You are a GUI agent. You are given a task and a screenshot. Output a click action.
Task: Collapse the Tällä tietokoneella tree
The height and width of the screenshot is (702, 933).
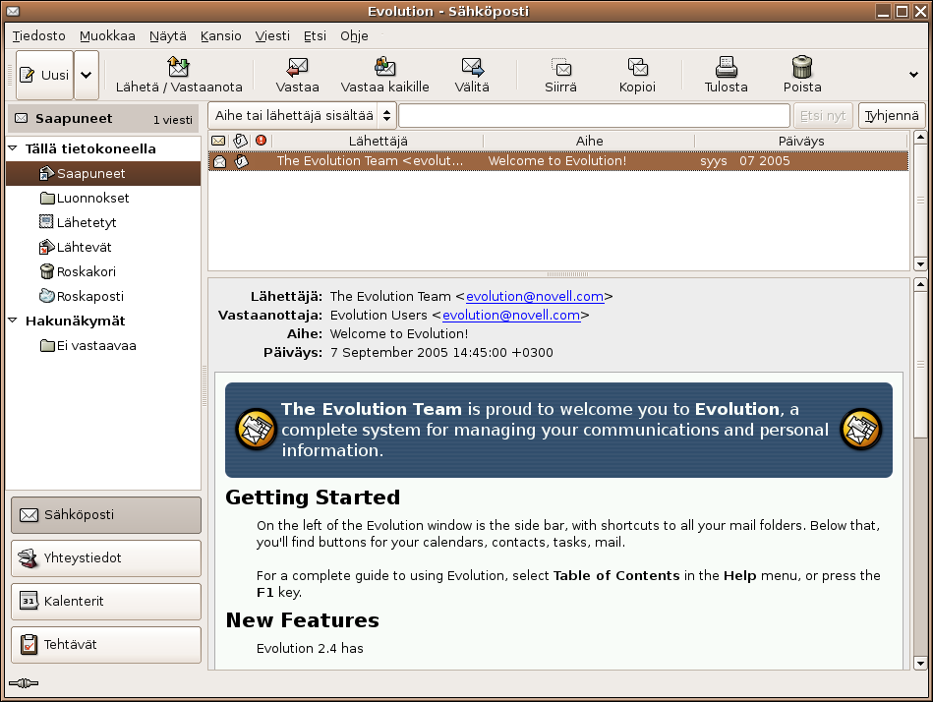(13, 148)
